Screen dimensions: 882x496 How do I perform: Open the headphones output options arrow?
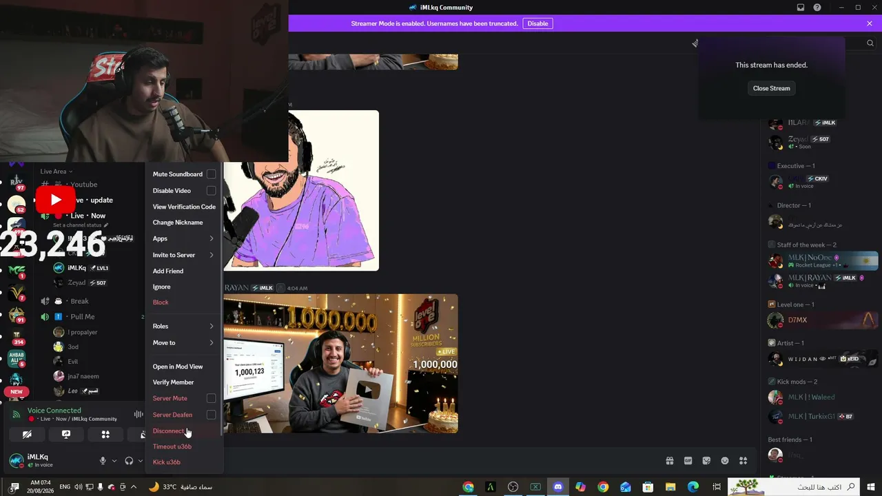[x=141, y=461]
